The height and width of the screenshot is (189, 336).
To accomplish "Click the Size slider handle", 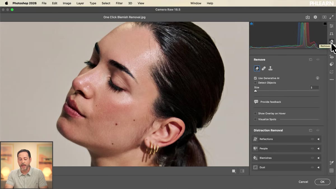I will (255, 91).
